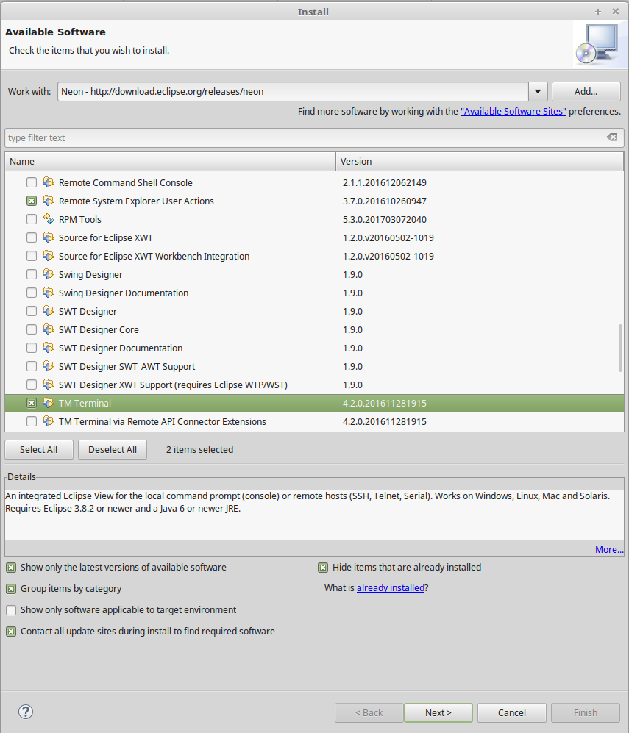Image resolution: width=629 pixels, height=733 pixels.
Task: Click Select All button
Action: click(x=39, y=449)
